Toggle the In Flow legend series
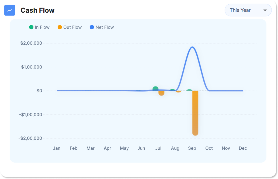The image size is (278, 179). (x=39, y=27)
